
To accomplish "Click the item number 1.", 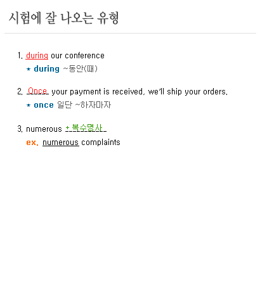I will click(20, 56).
